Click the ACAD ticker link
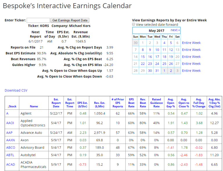 click(x=10, y=164)
